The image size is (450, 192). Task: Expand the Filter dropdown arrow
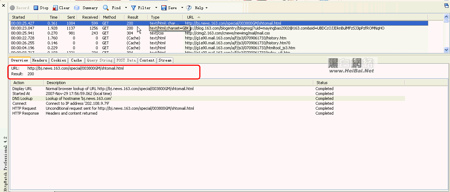156,8
